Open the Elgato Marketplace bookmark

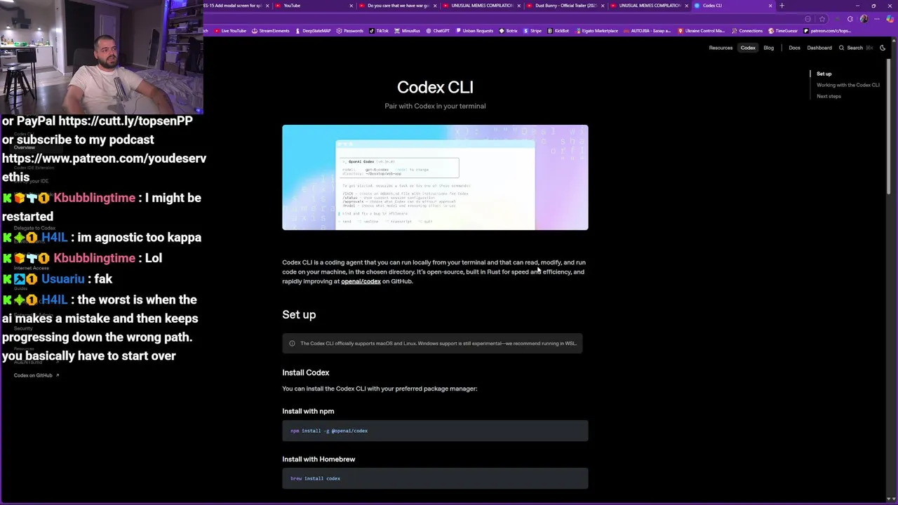(596, 31)
